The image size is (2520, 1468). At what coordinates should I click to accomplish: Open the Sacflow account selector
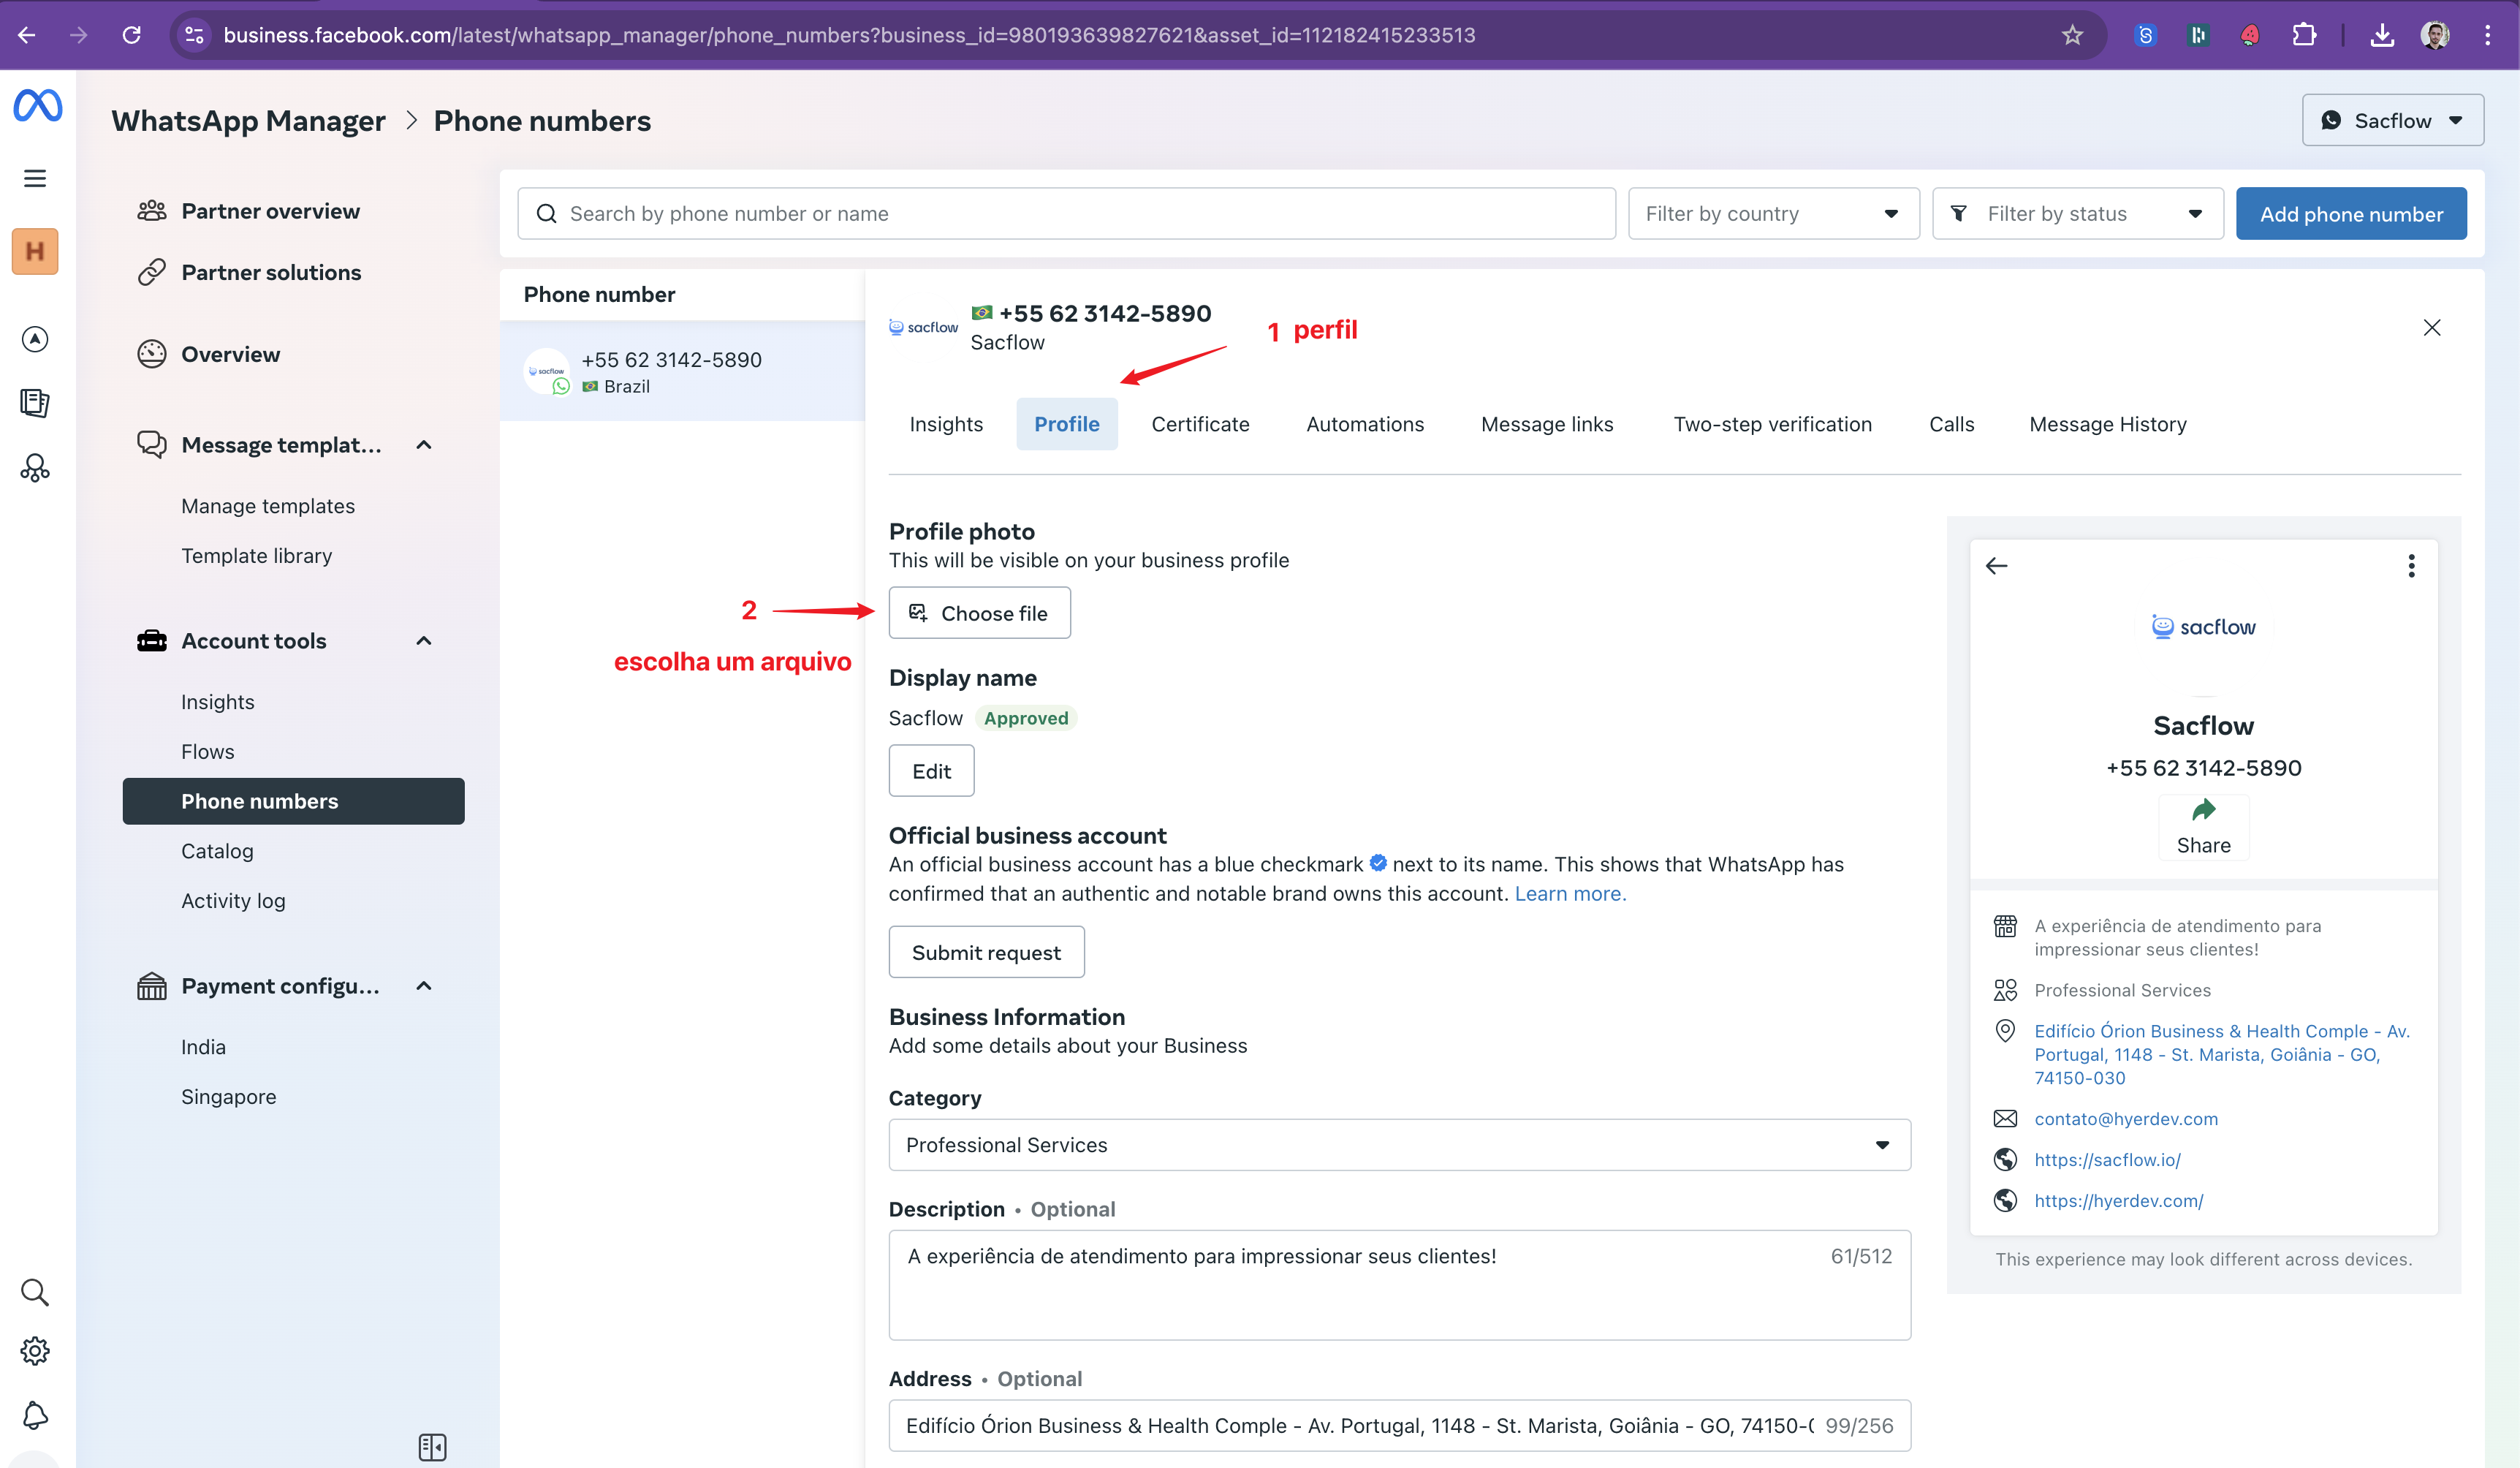[x=2392, y=121]
